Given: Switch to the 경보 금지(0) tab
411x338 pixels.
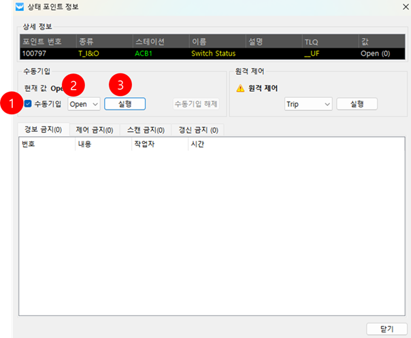Looking at the screenshot, I should click(x=43, y=129).
